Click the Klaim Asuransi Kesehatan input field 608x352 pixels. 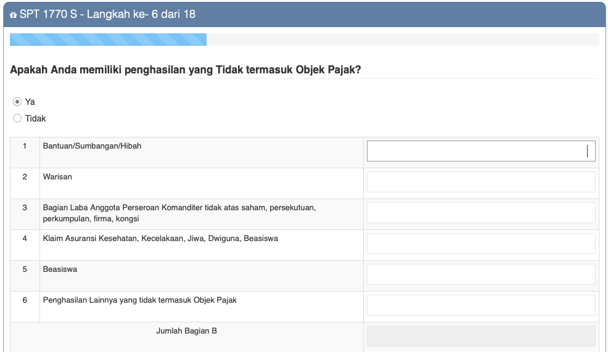(480, 244)
